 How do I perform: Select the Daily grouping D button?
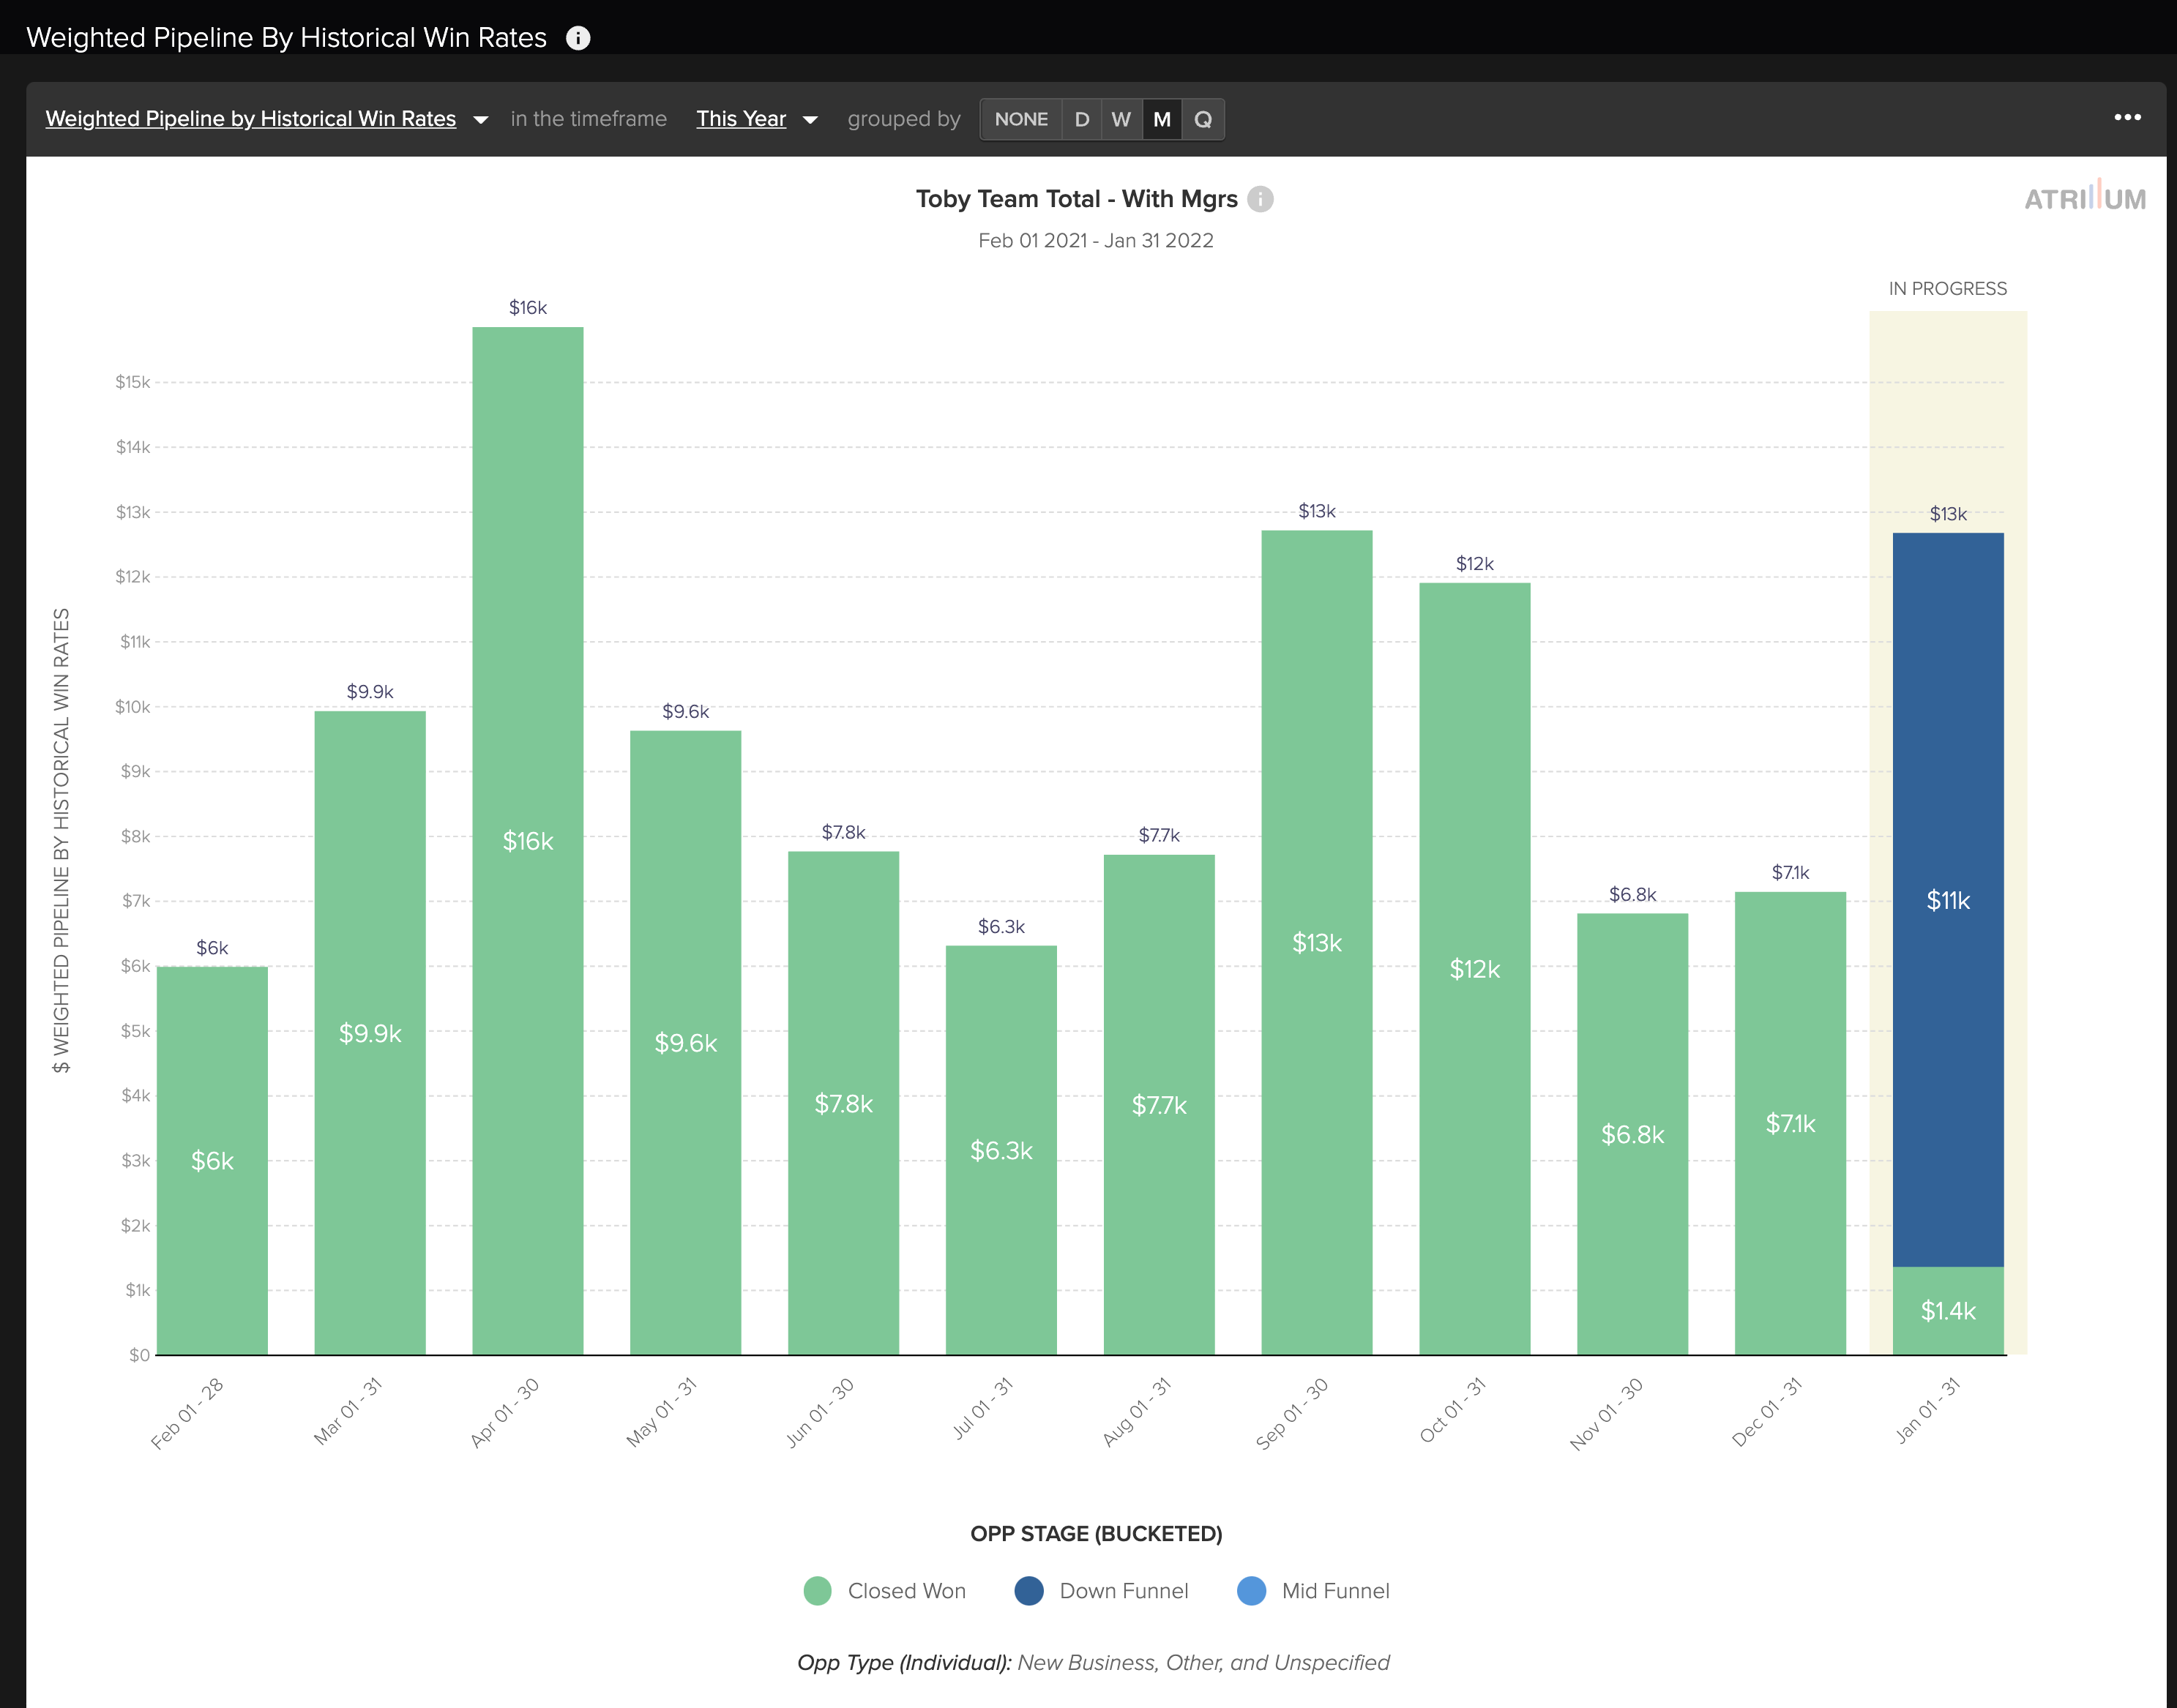click(x=1080, y=119)
